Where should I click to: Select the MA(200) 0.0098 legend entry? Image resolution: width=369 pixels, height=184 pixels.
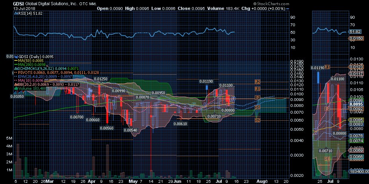pyautogui.click(x=30, y=64)
